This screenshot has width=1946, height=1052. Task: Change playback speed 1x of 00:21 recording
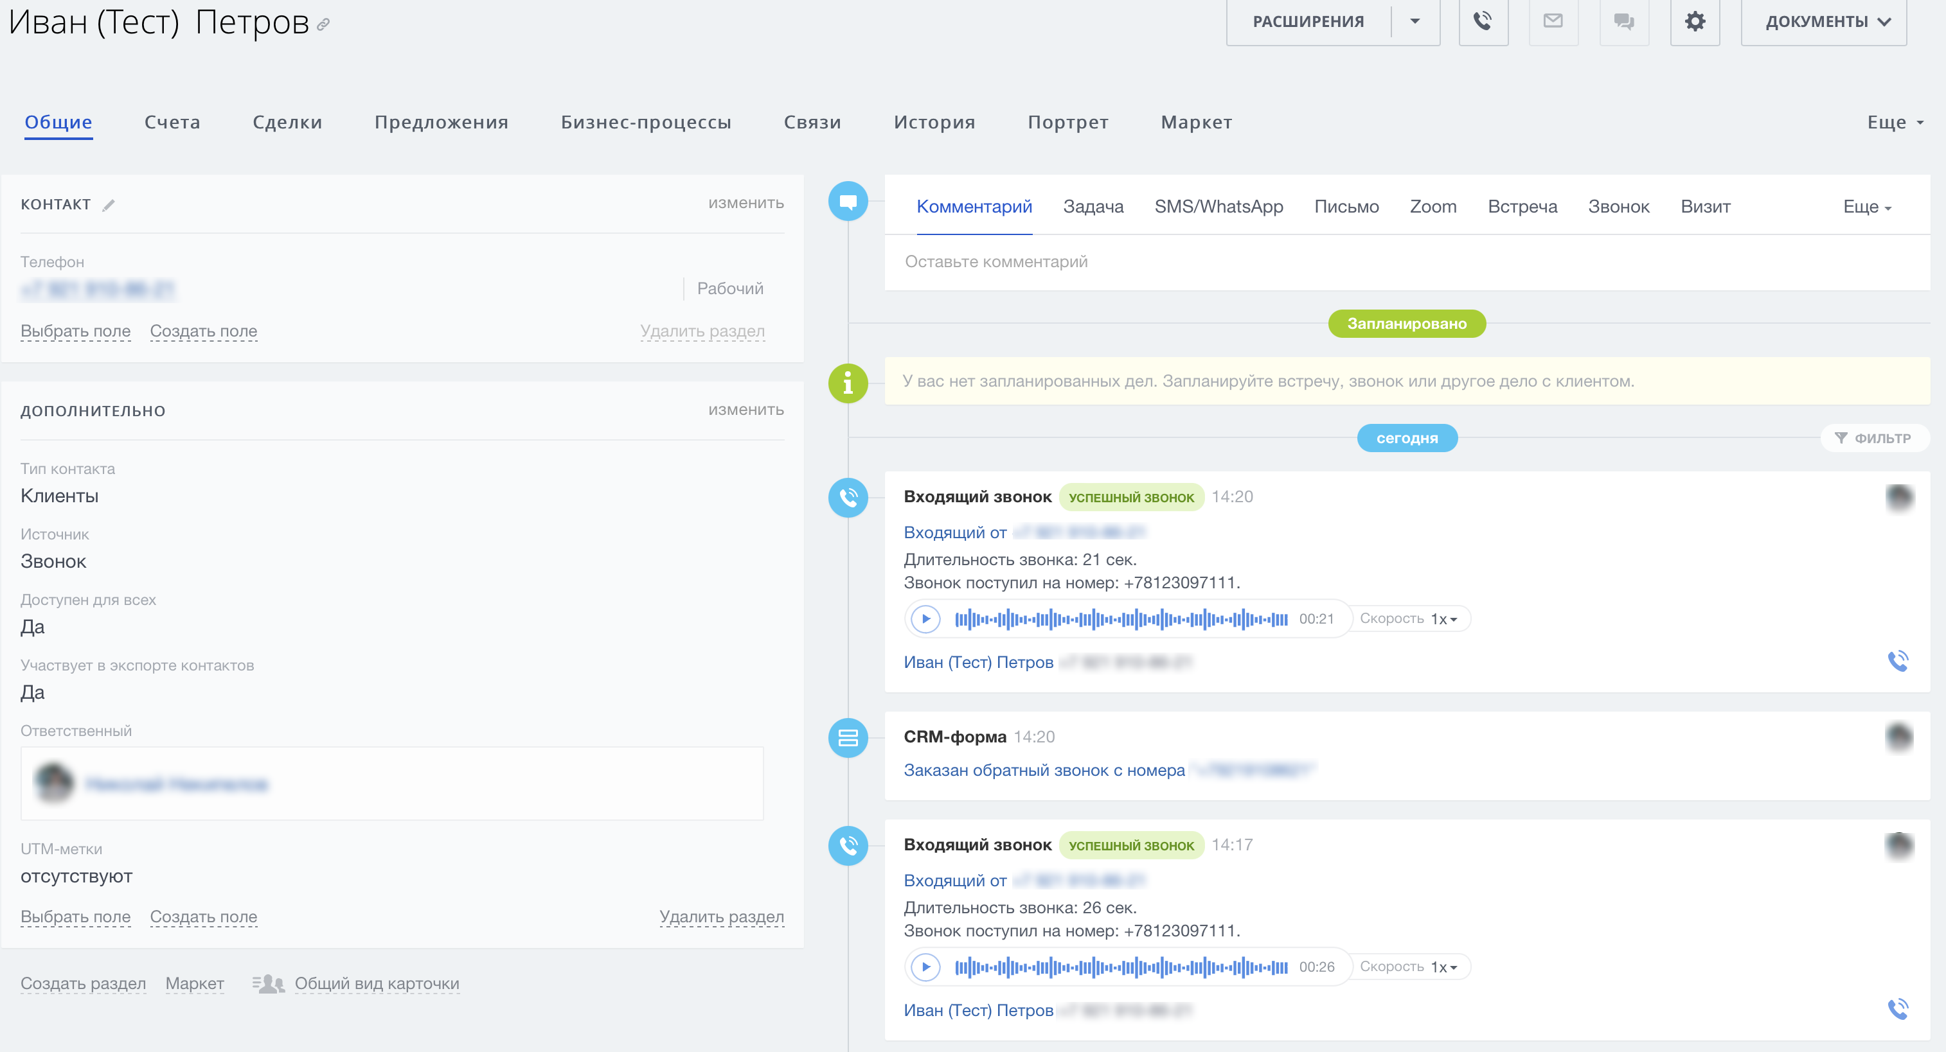pyautogui.click(x=1443, y=618)
